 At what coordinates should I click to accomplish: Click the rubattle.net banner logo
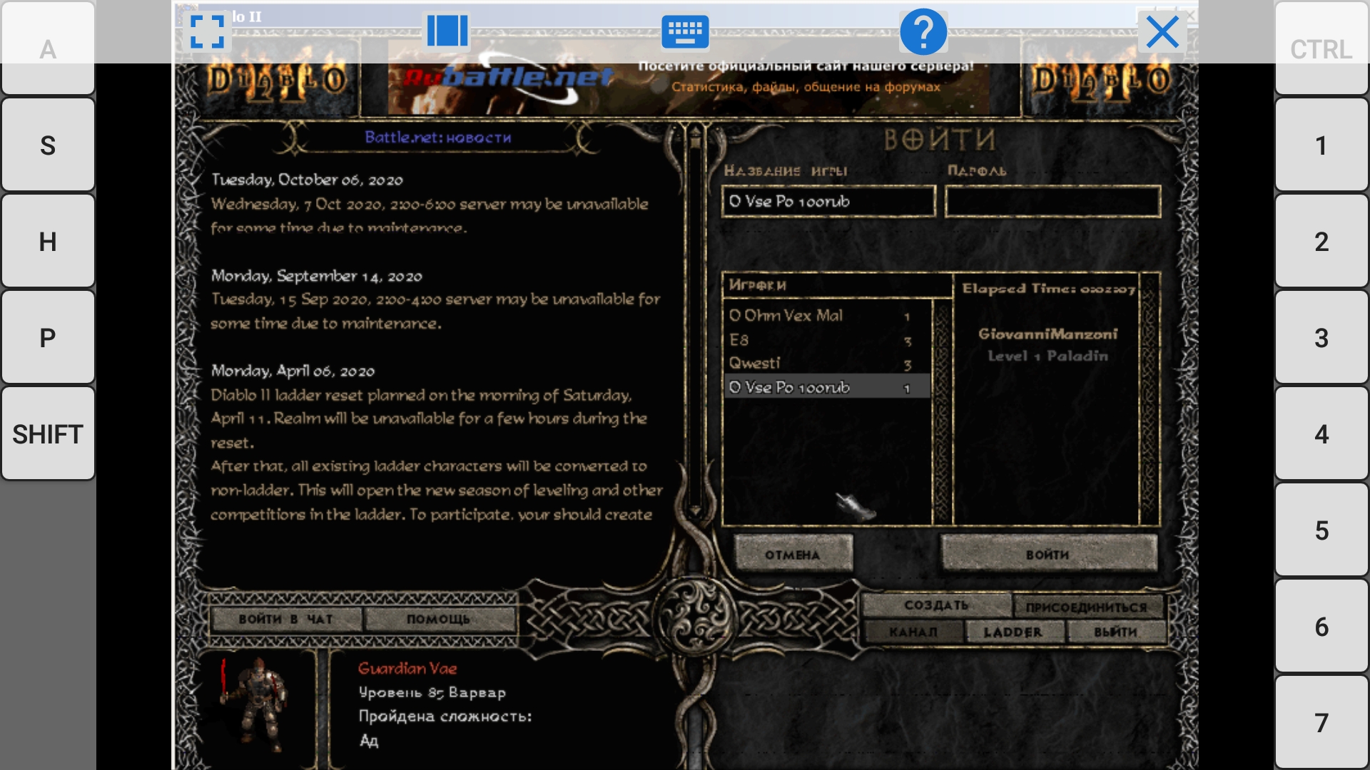(x=509, y=78)
